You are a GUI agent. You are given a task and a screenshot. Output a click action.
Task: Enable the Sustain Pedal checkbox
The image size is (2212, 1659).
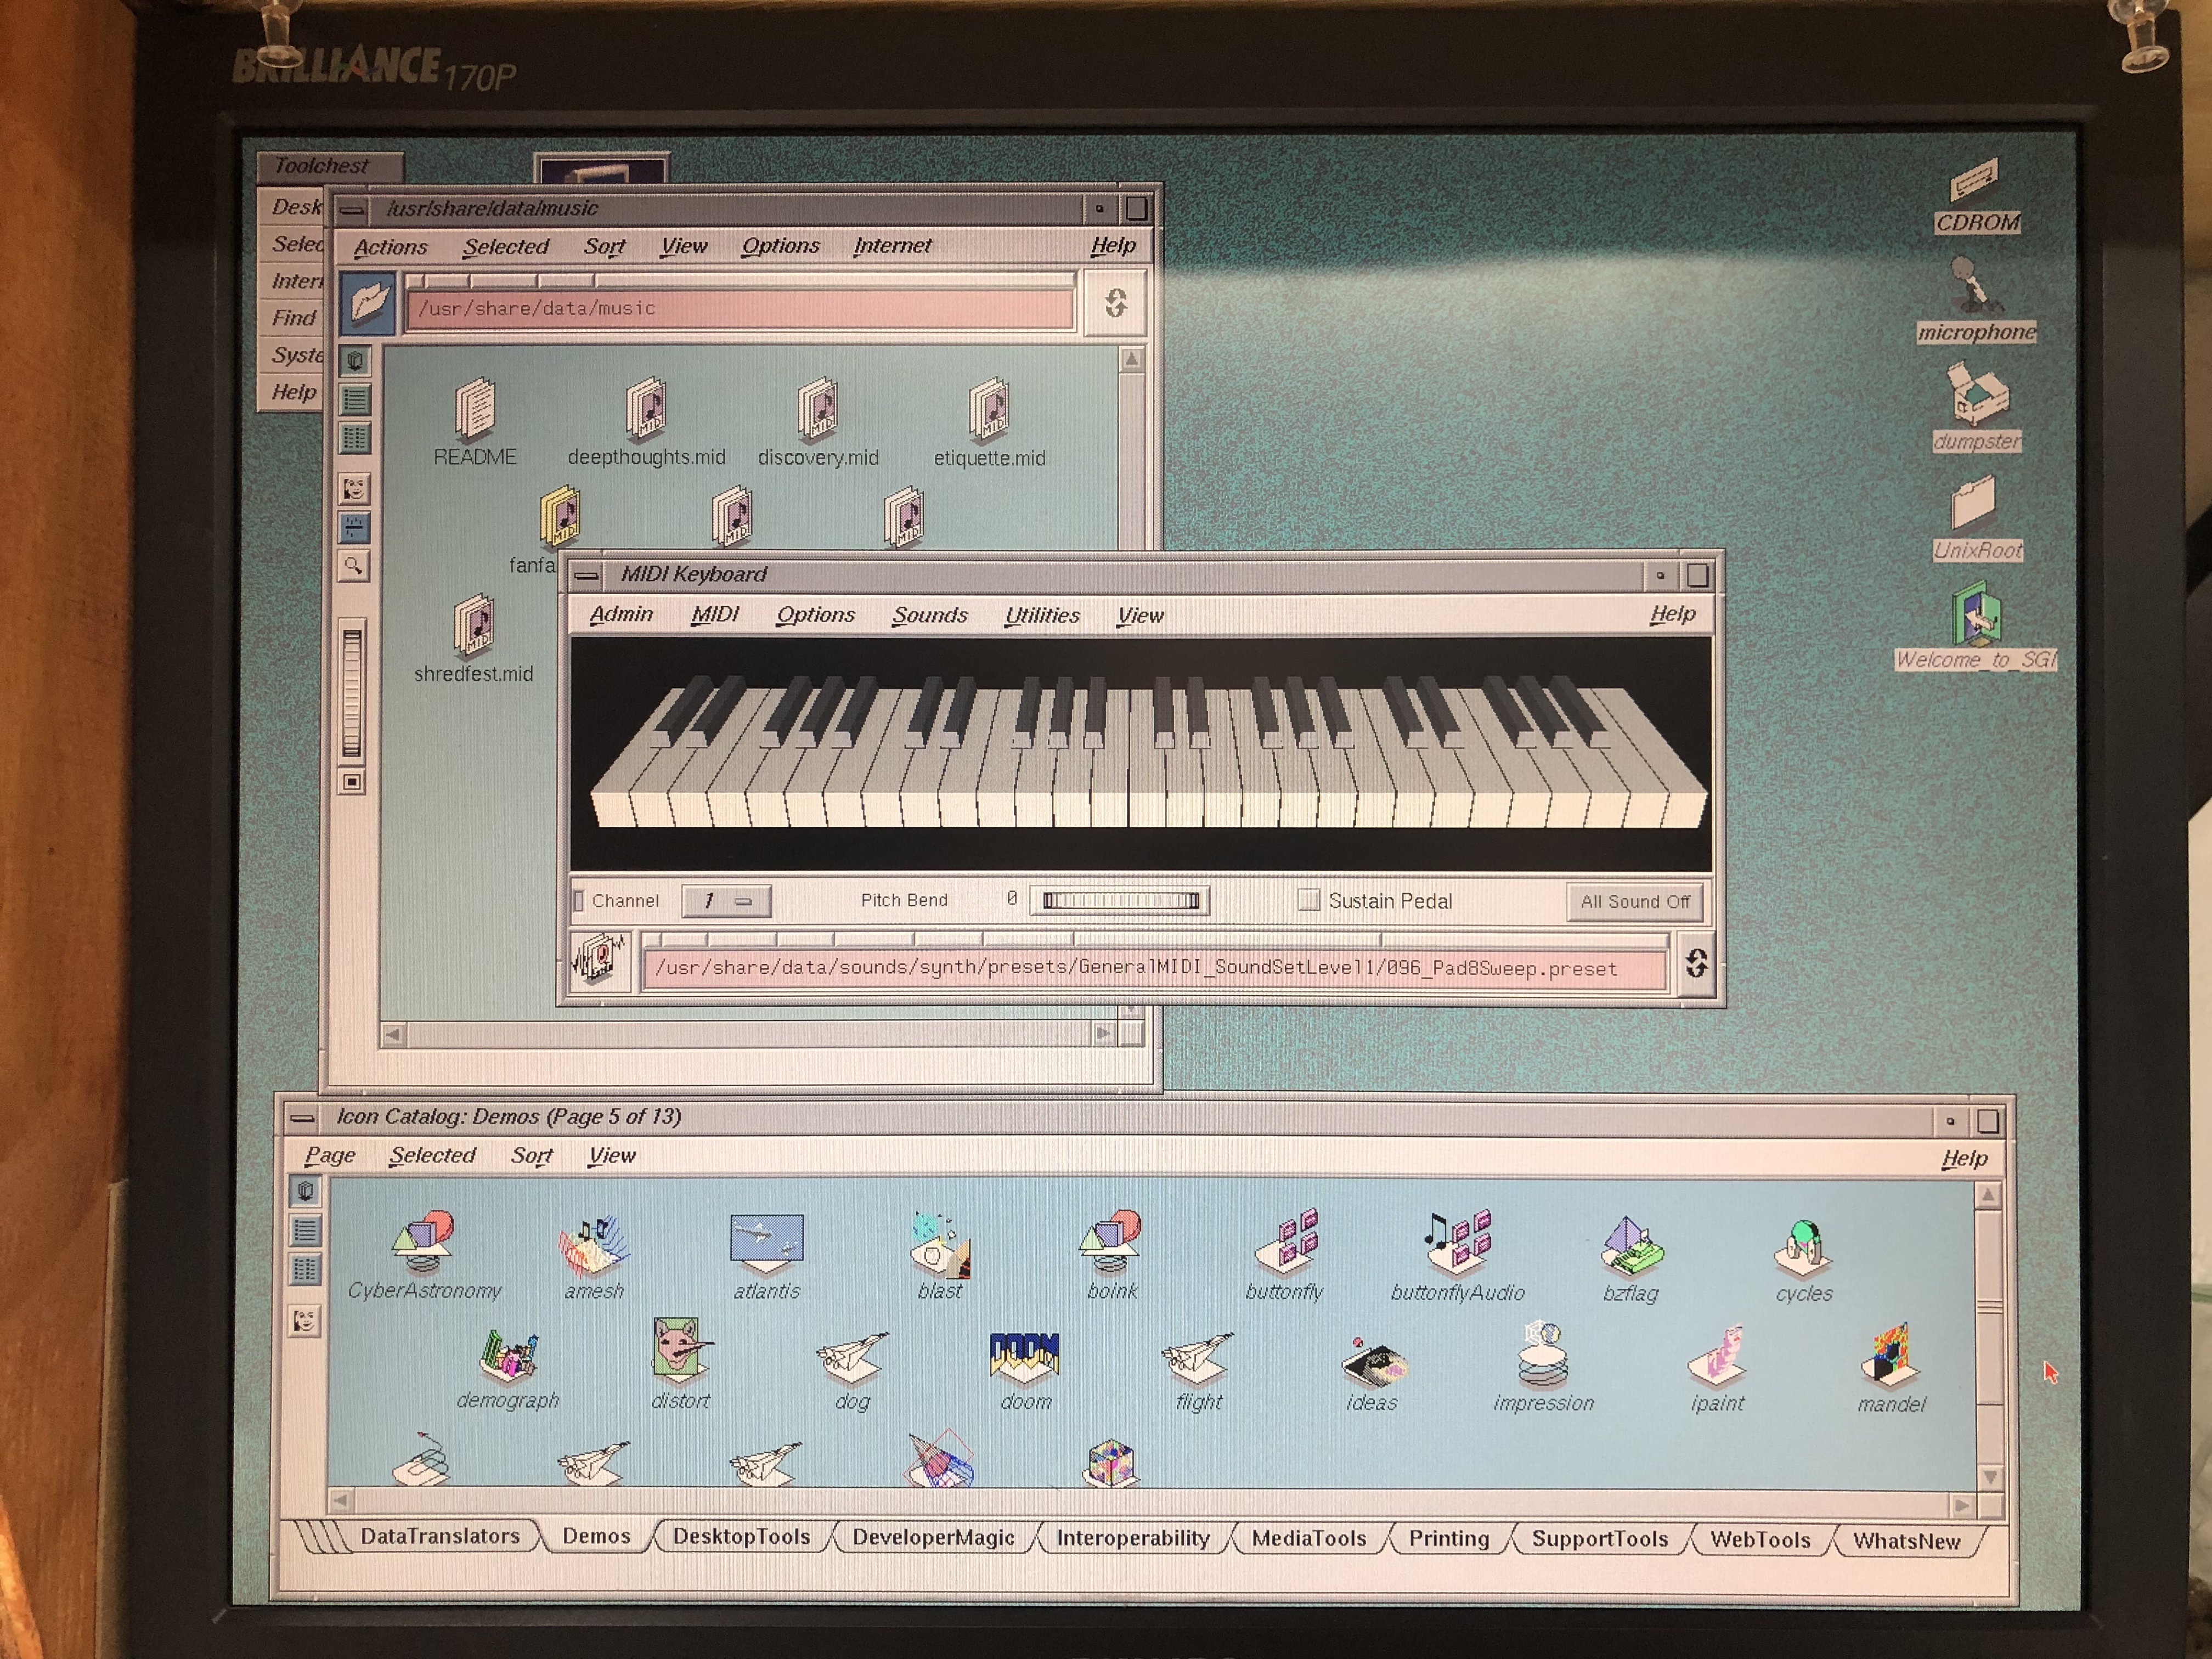pos(1308,900)
